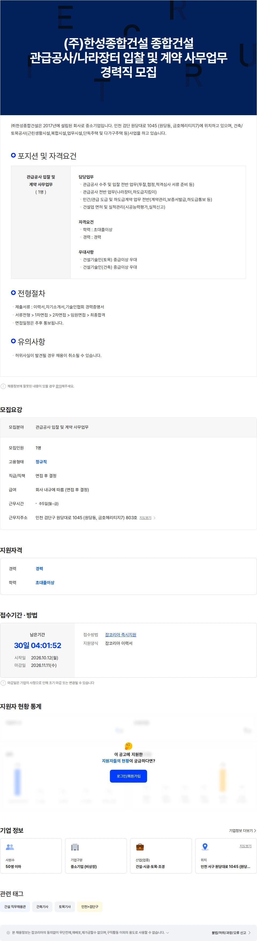Click 회사 내규에 따름 salary text
Screen dimensions: 257x941
pyautogui.click(x=62, y=489)
